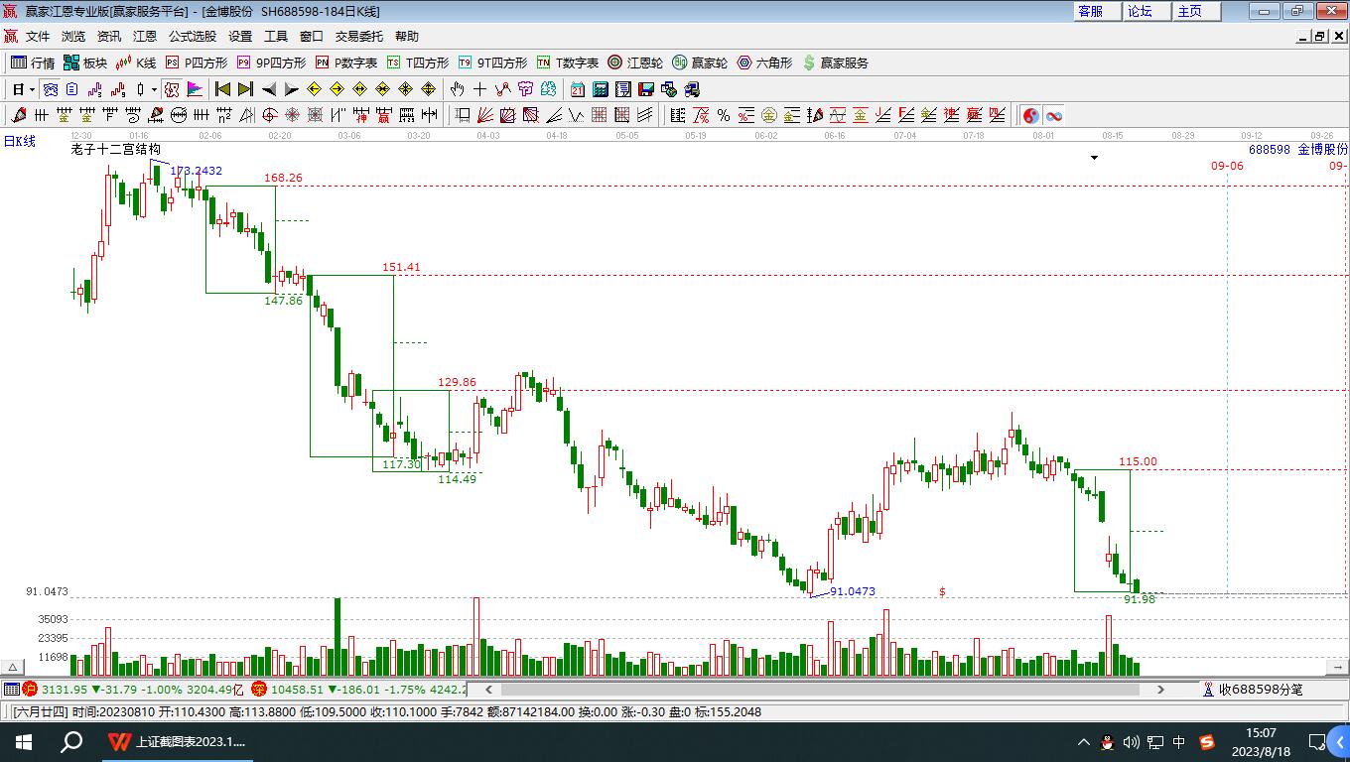Select the crosshair cursor tool
Screen dimensions: 1350x762
pyautogui.click(x=479, y=89)
